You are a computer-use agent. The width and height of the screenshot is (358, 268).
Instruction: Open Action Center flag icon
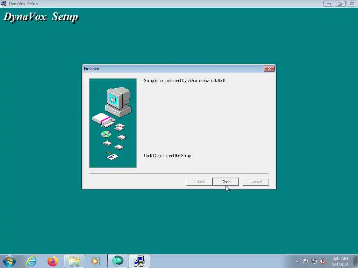[x=306, y=261]
